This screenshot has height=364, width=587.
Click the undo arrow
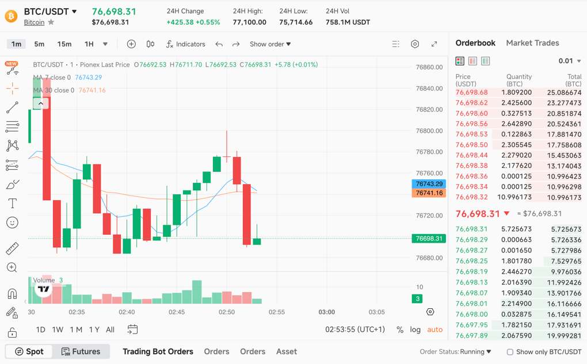point(219,44)
